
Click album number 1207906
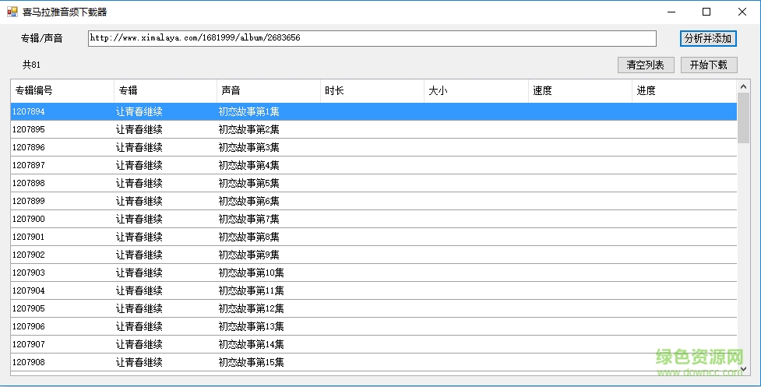(29, 327)
